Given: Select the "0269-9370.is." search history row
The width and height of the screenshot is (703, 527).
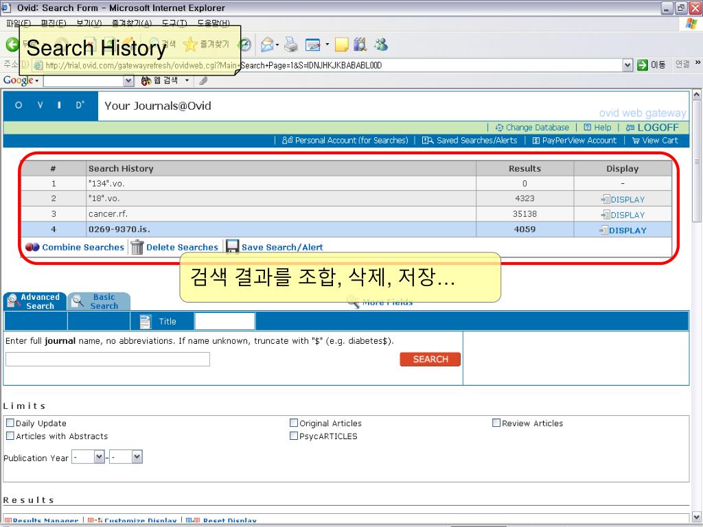Looking at the screenshot, I should click(x=346, y=229).
